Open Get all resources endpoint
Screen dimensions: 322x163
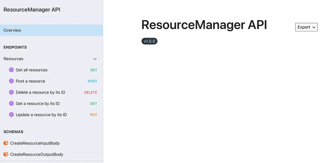pos(32,70)
